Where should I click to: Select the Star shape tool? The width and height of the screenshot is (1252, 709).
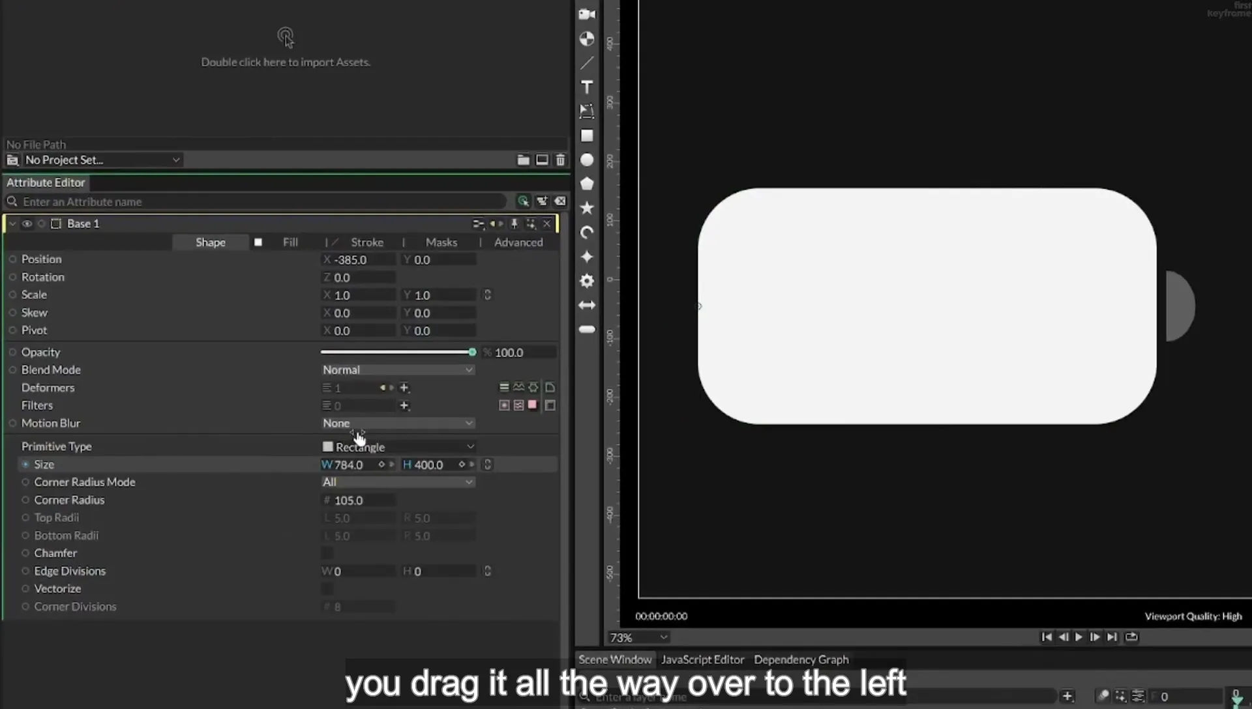click(587, 208)
